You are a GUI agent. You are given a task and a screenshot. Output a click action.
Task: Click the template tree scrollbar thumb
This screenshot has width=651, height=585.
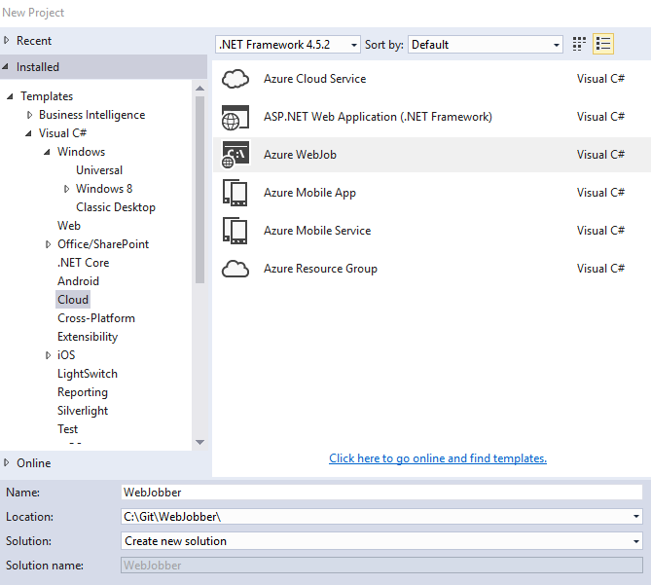click(x=199, y=190)
